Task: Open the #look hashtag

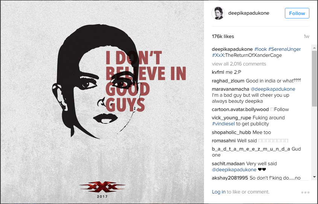Action: coord(260,49)
